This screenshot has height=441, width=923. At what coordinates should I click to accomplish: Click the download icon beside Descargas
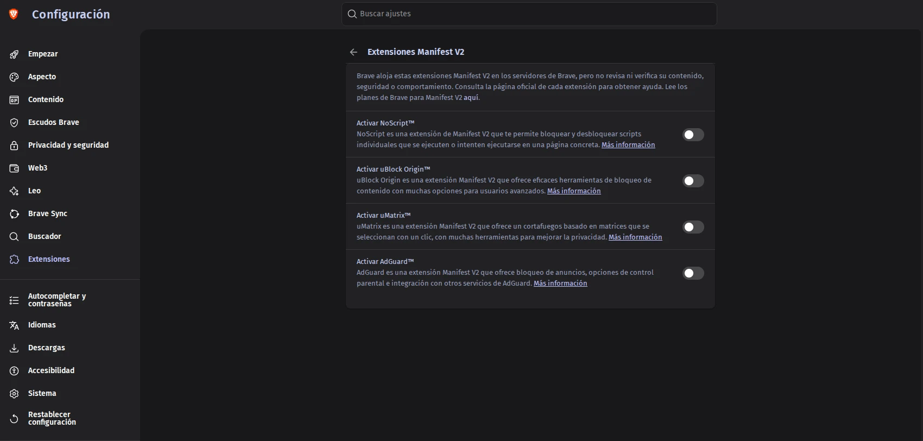coord(14,348)
